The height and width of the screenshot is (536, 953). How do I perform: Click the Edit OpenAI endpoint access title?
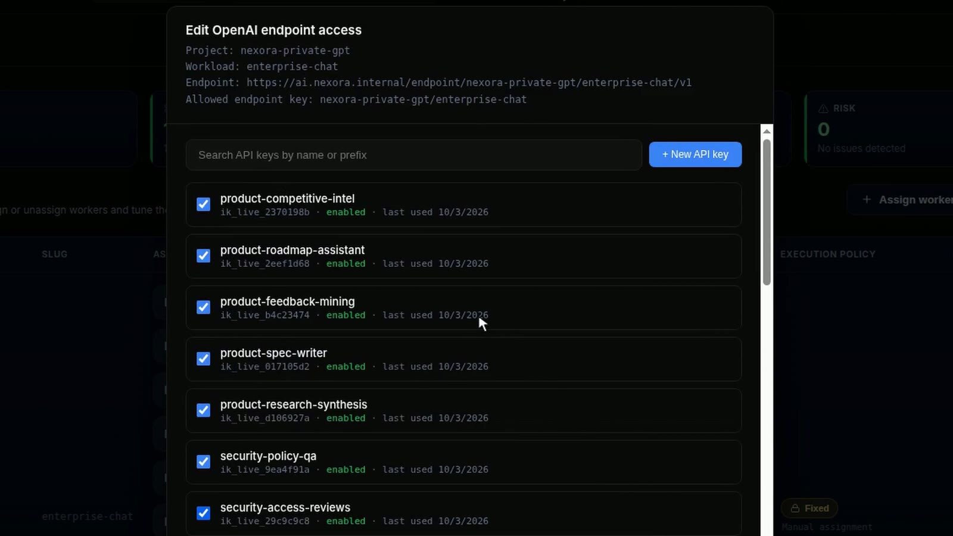(x=273, y=30)
